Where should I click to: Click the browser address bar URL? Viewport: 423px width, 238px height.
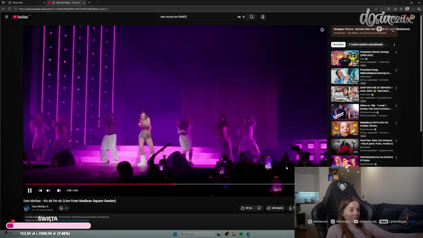(63, 9)
